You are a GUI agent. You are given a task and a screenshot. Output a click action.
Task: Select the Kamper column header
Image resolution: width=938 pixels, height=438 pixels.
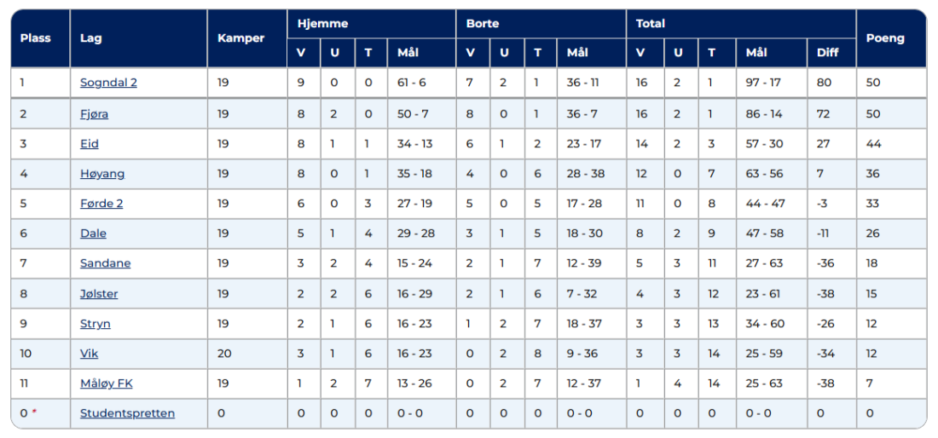[240, 38]
